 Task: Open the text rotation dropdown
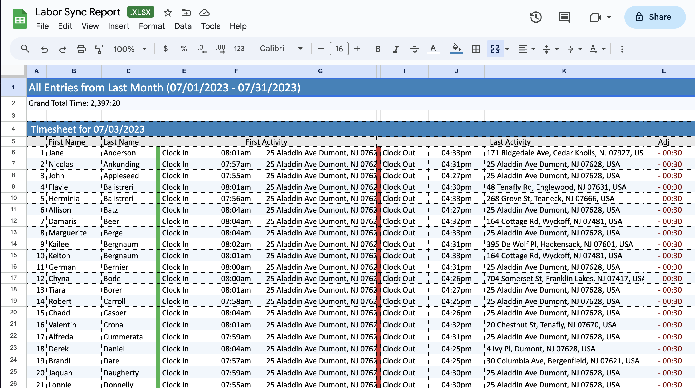click(597, 49)
